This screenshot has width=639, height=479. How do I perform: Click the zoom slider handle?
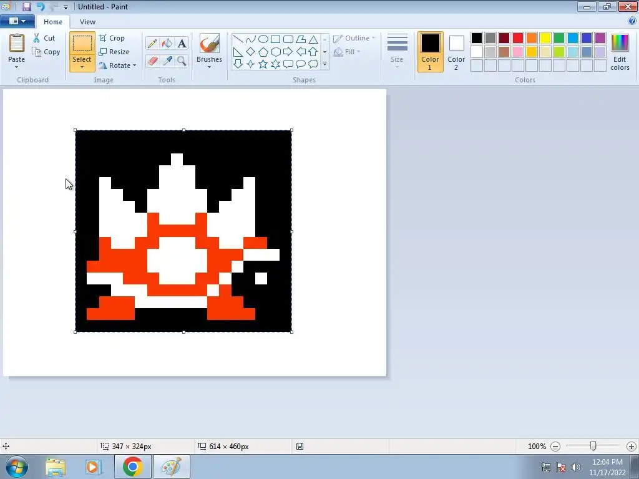593,446
